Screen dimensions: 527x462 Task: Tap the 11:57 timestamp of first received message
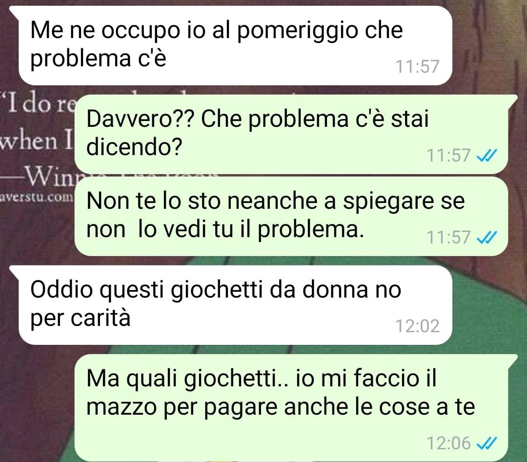(417, 66)
